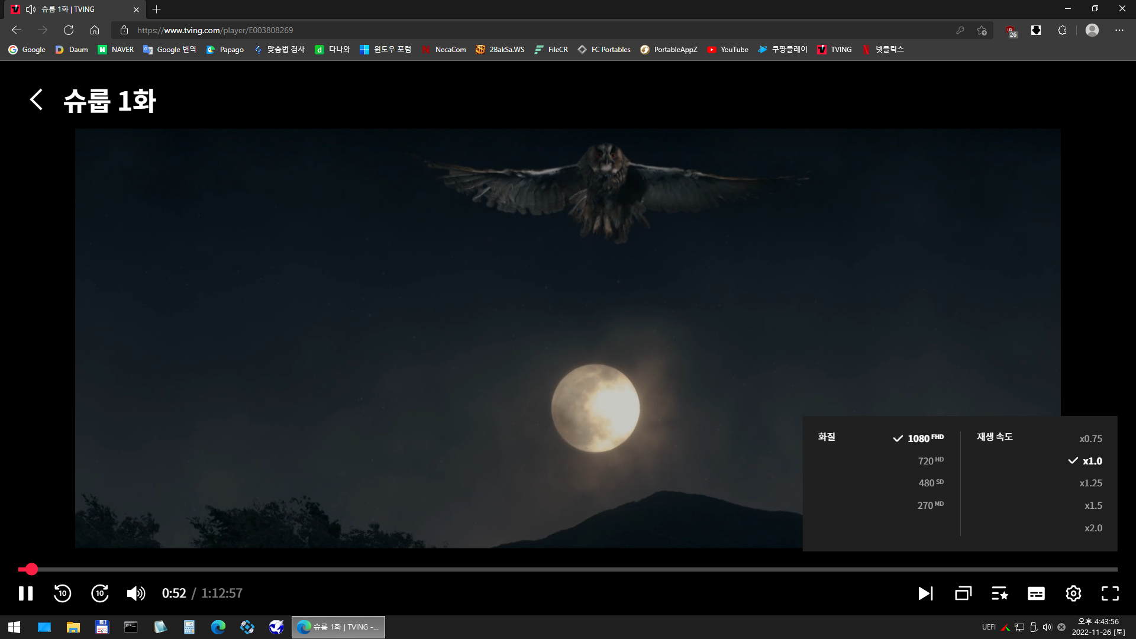The image size is (1136, 639).
Task: Open the browser profile icon
Action: (x=1092, y=30)
